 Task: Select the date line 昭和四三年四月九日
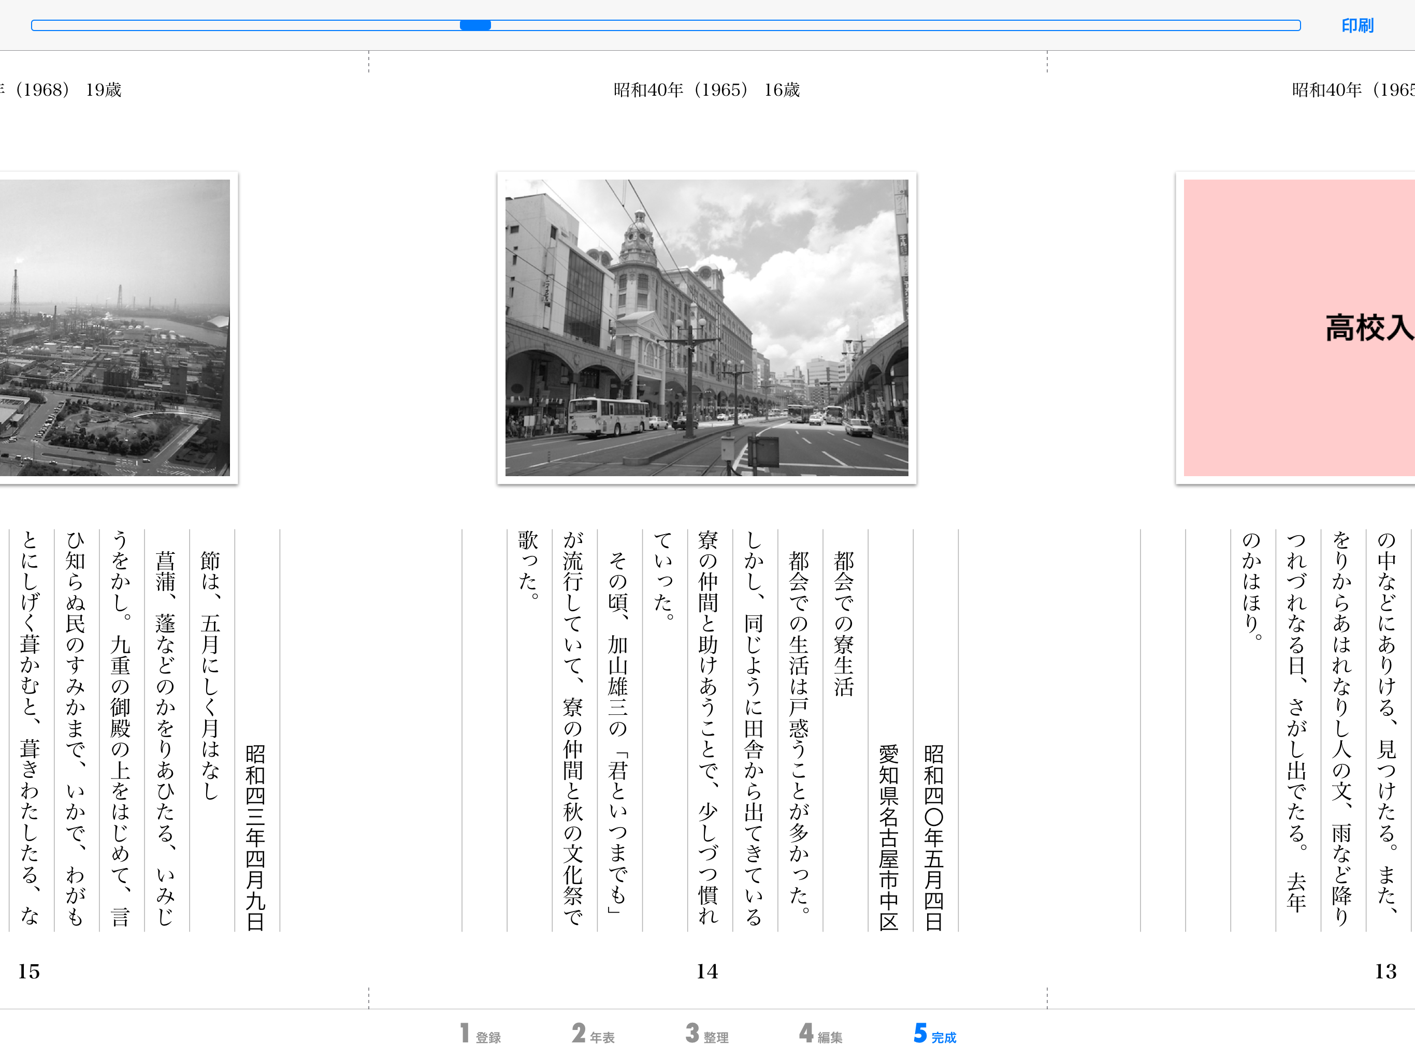(256, 837)
